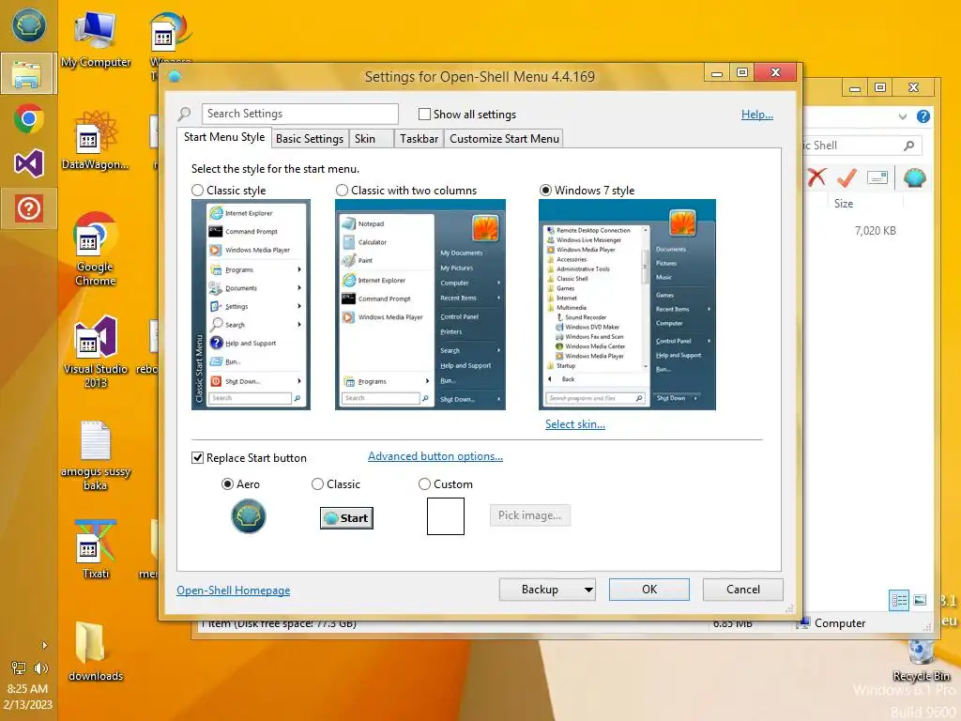The width and height of the screenshot is (961, 721).
Task: Open the Help link
Action: pos(757,115)
